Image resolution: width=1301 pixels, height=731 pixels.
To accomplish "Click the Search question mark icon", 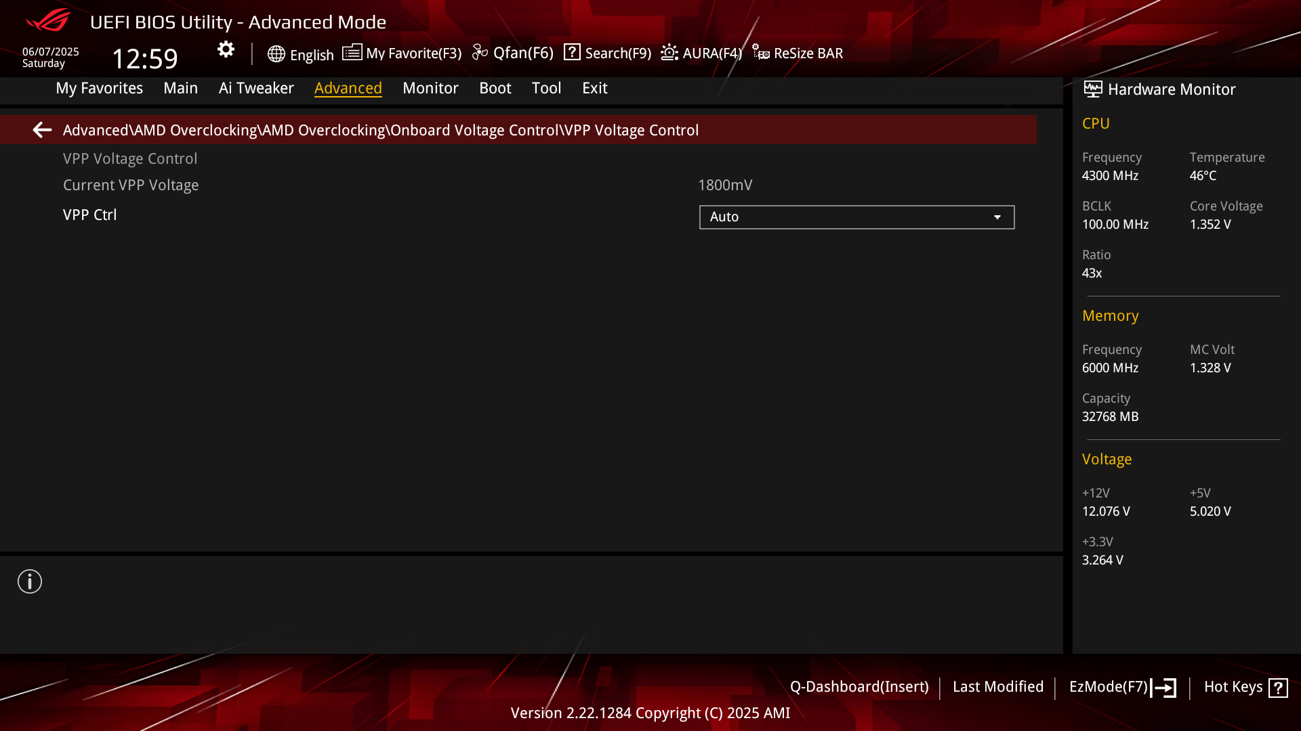I will pyautogui.click(x=572, y=52).
